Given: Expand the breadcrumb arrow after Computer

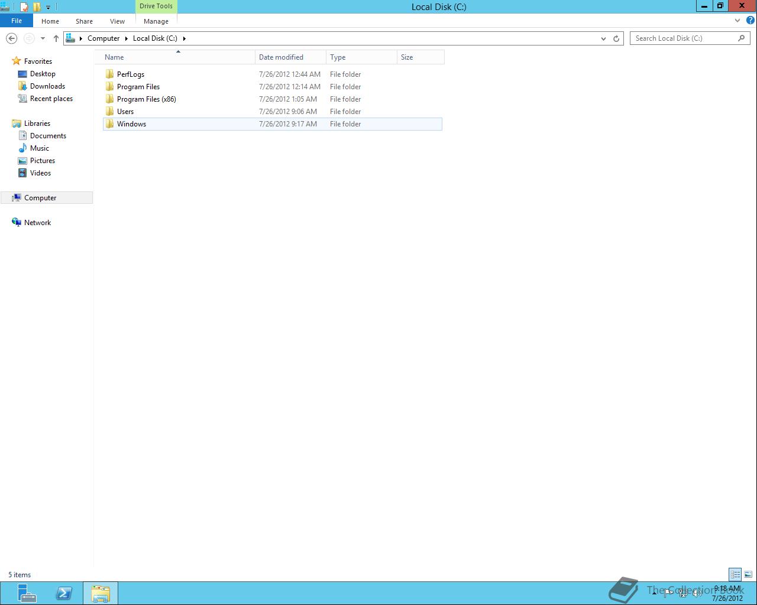Looking at the screenshot, I should (126, 38).
